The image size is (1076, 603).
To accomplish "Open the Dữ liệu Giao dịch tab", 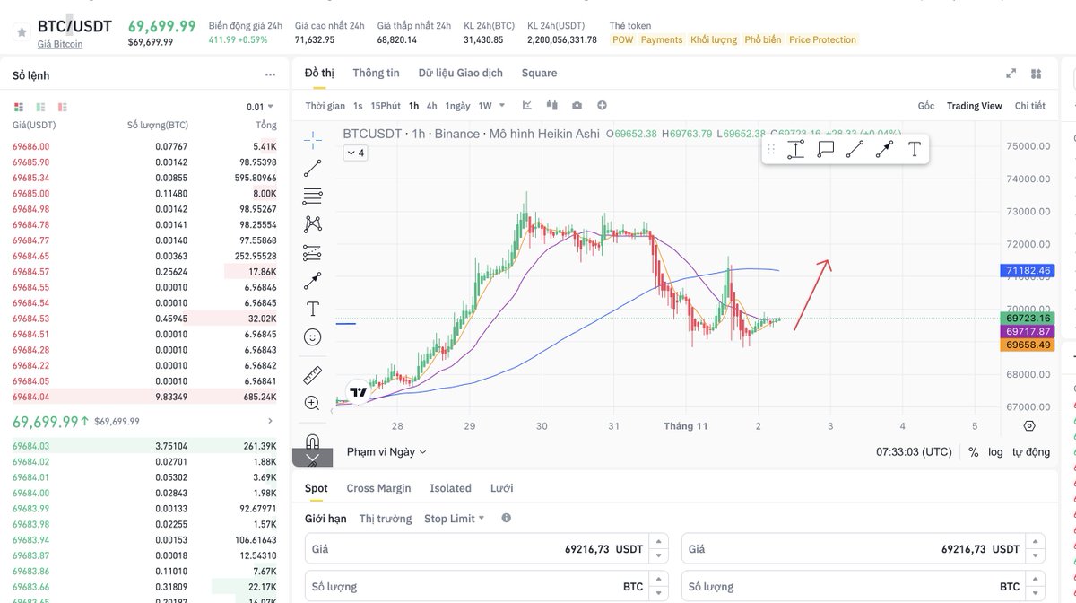I will 461,73.
